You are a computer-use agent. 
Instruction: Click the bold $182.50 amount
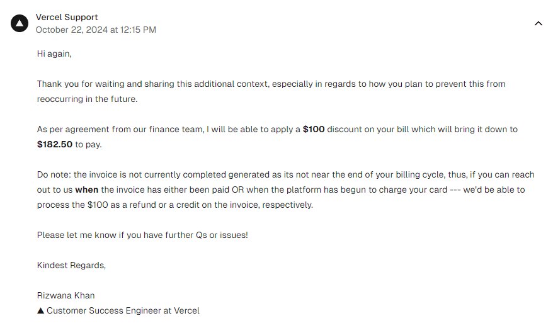coord(55,144)
